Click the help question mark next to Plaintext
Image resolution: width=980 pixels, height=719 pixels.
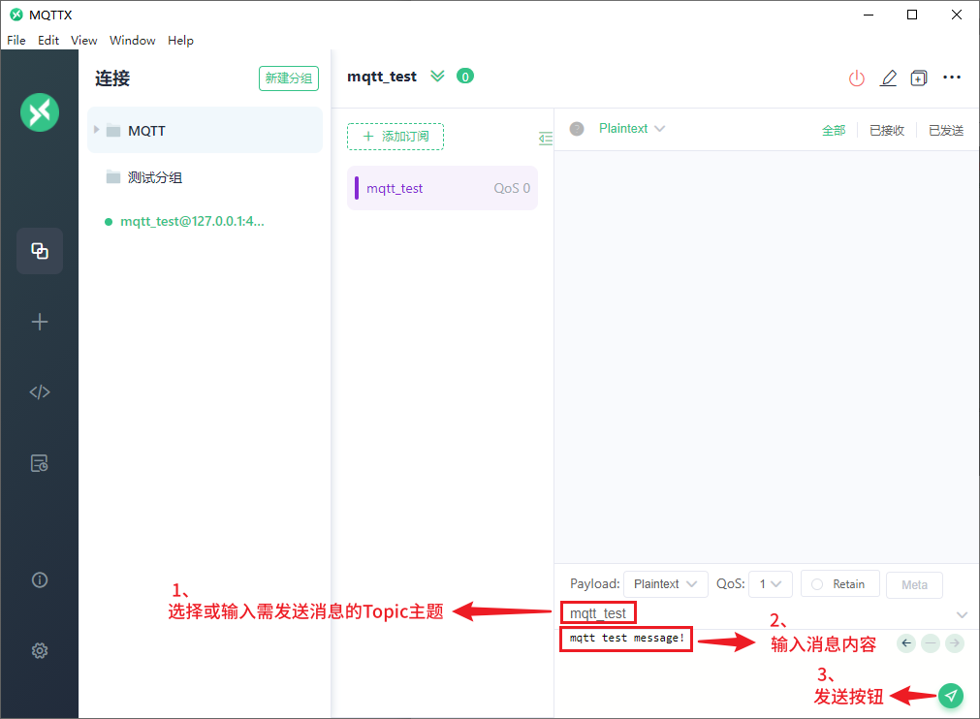[x=577, y=129]
